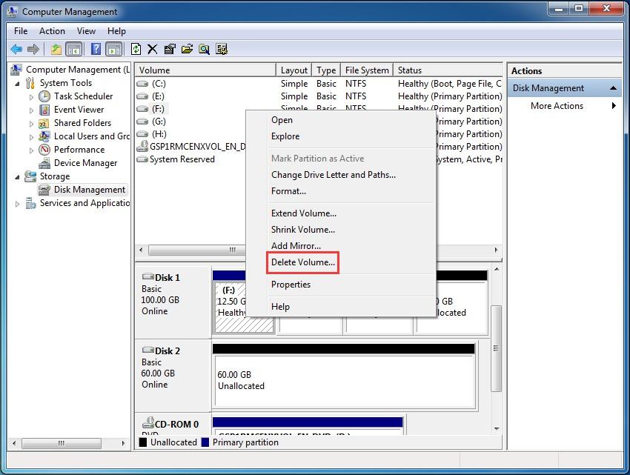The height and width of the screenshot is (475, 630).
Task: Click the Disk 1 (F:) partition block
Action: pyautogui.click(x=230, y=307)
